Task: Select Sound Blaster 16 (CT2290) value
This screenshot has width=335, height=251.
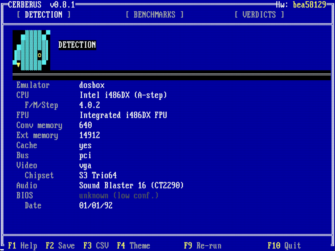Action: coord(131,185)
